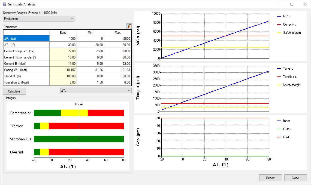Click Casing Wt. base value cell

tap(63, 70)
